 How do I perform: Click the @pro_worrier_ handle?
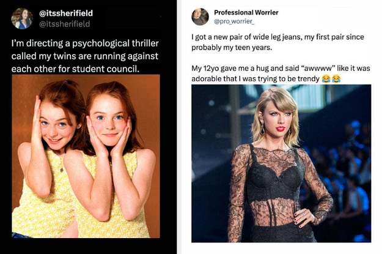233,22
